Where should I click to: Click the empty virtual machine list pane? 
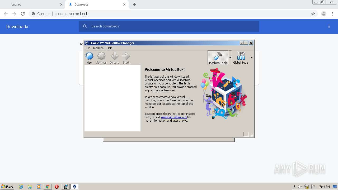coord(112,98)
